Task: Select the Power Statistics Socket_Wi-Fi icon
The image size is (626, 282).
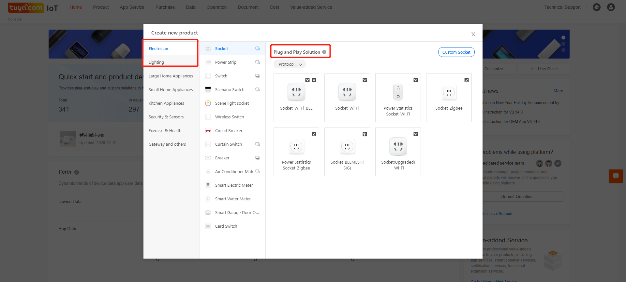Action: coord(398,92)
